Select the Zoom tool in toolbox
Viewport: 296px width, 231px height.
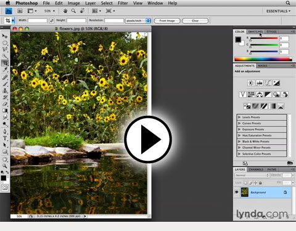[x=5, y=166]
